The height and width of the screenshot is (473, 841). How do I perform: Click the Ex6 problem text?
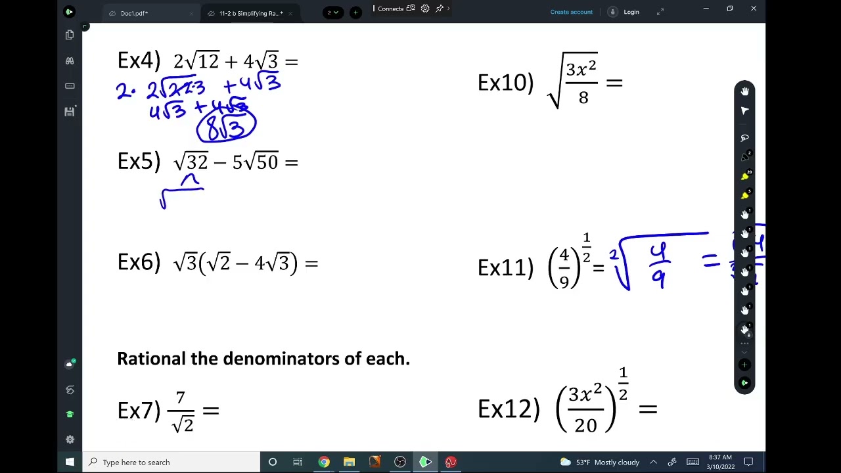[x=217, y=263]
